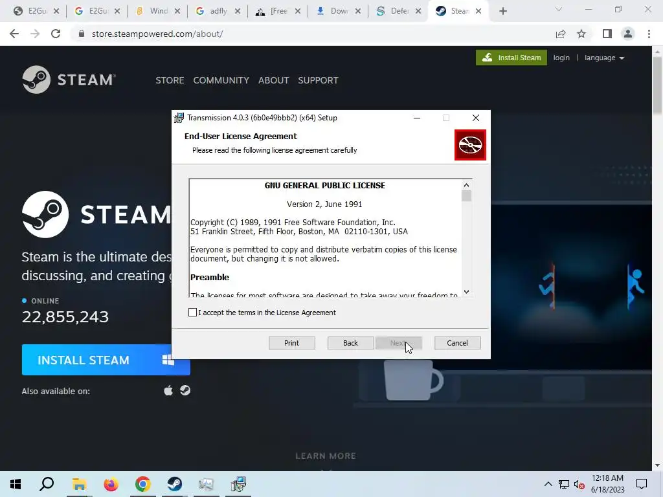Click the site lock icon in the address bar
Screen dimensions: 663x497
(81, 34)
